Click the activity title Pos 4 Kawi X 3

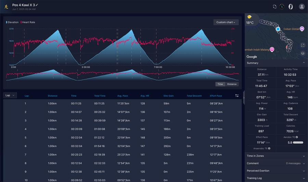tap(23, 5)
